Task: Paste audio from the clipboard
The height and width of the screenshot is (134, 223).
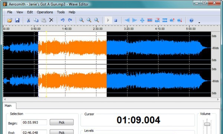Action: click(43, 20)
